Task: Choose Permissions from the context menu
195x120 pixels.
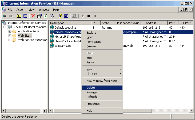Action: click(102, 42)
